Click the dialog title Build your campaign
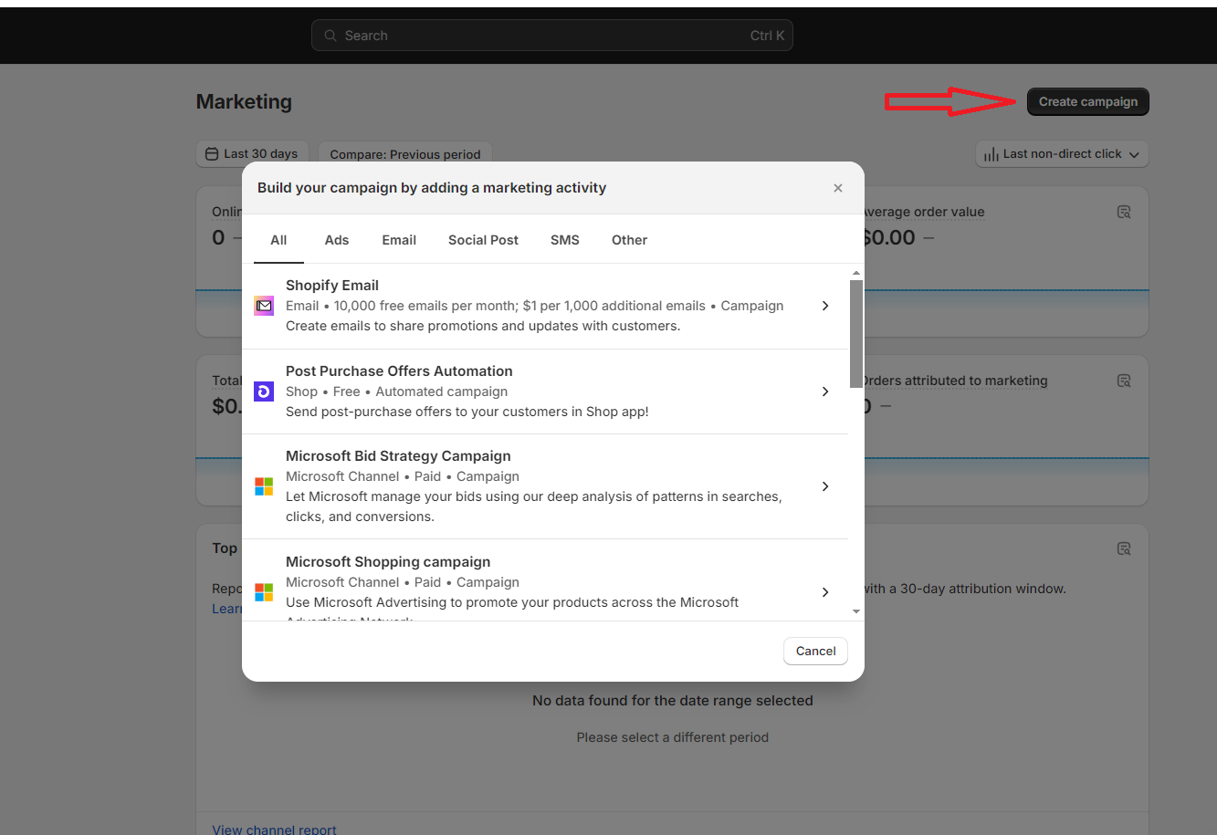Image resolution: width=1217 pixels, height=835 pixels. [432, 188]
